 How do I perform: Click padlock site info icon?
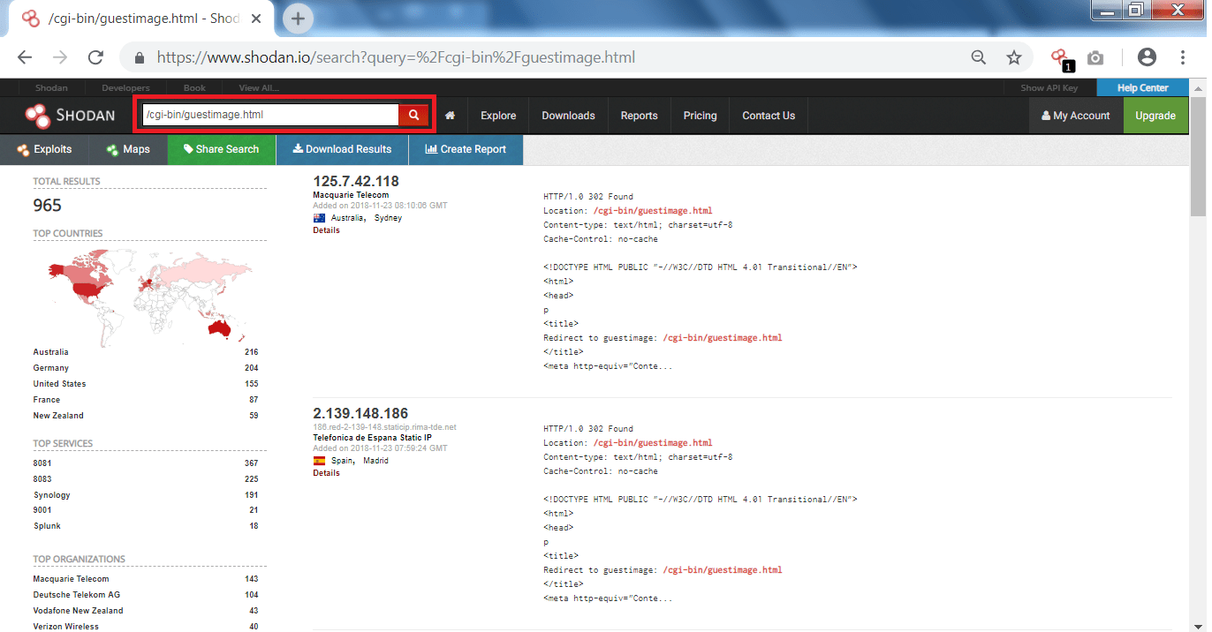[139, 58]
